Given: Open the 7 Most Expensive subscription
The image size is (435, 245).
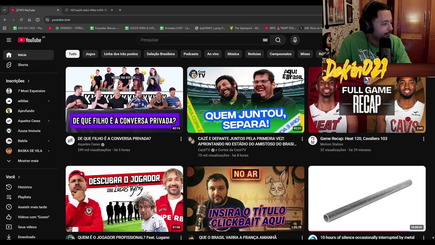Looking at the screenshot, I should 29,91.
